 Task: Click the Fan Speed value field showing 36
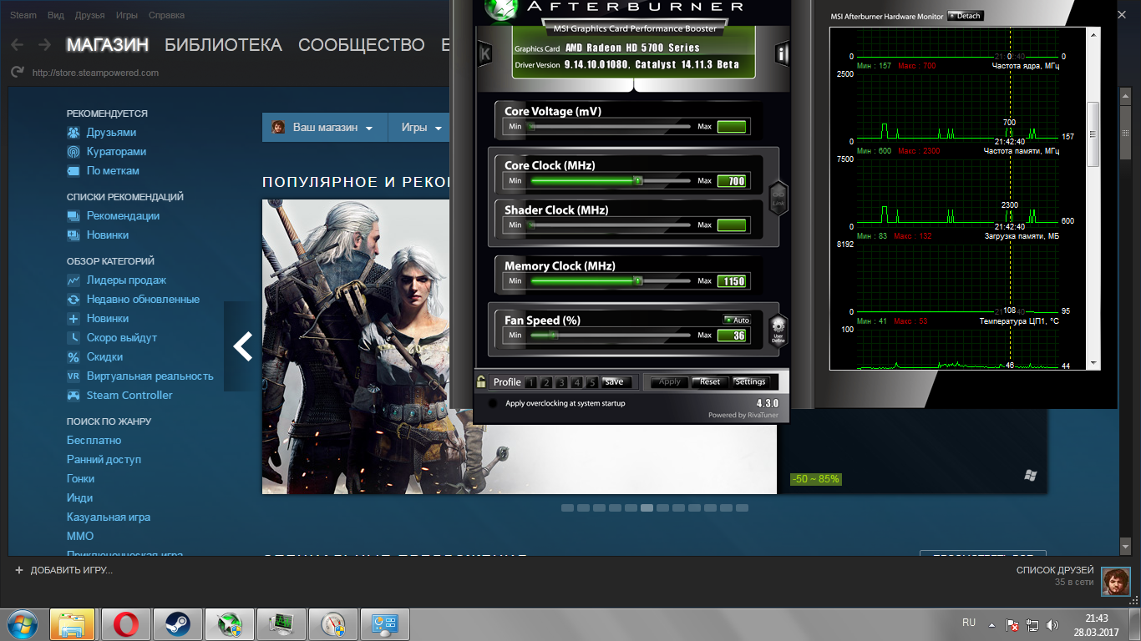click(732, 336)
